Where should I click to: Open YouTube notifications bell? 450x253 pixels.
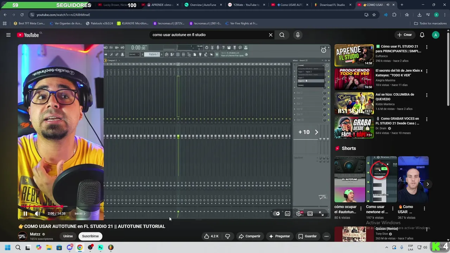[422, 35]
